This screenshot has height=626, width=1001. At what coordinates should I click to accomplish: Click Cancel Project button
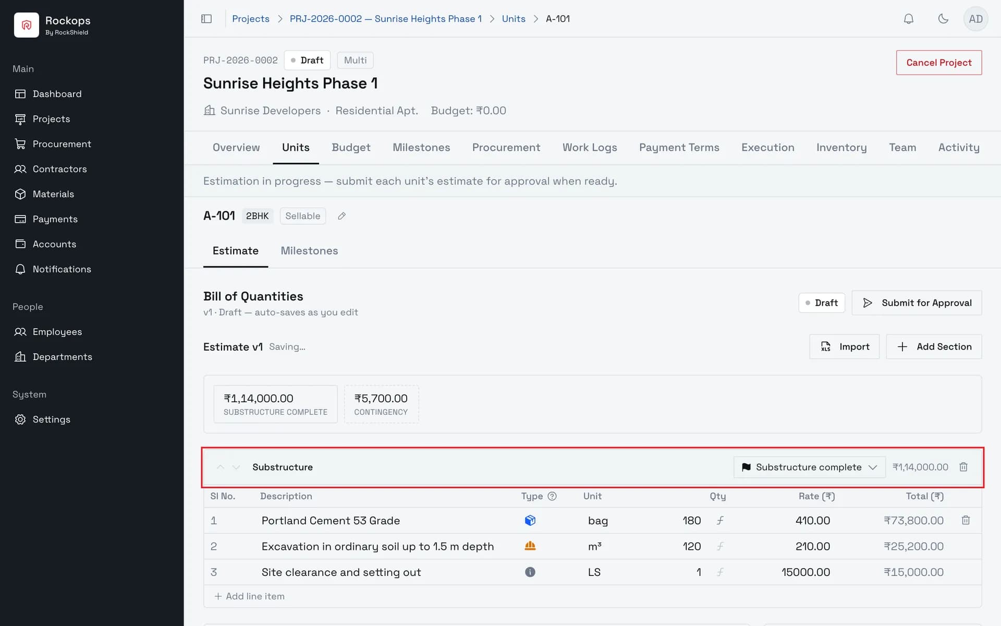point(938,63)
